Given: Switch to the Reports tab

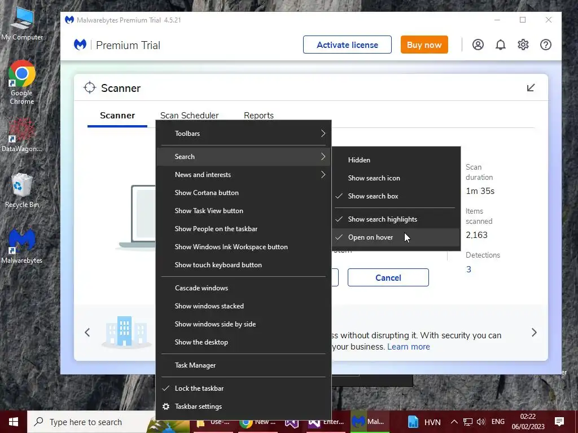Looking at the screenshot, I should click(259, 115).
